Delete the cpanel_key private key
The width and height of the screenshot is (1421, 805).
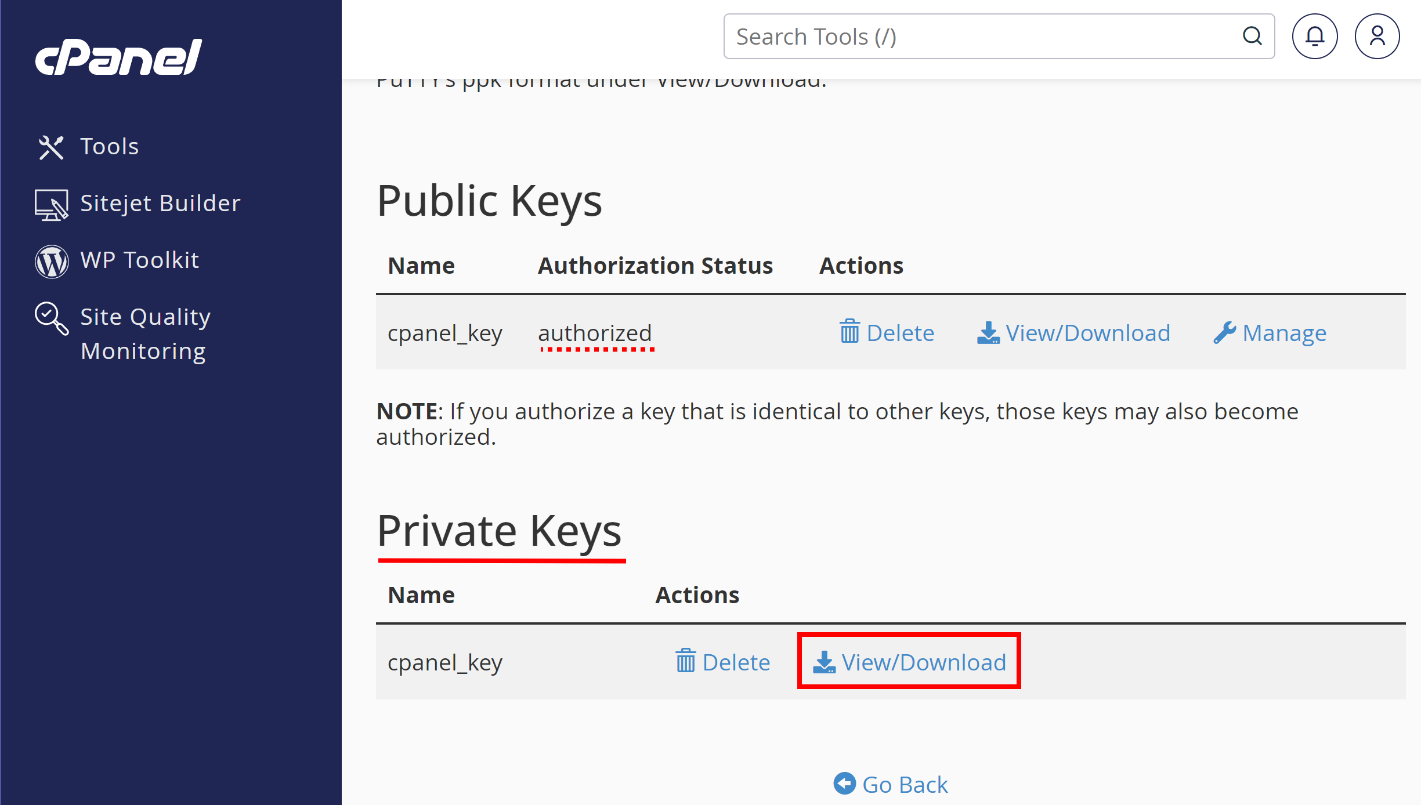[722, 662]
